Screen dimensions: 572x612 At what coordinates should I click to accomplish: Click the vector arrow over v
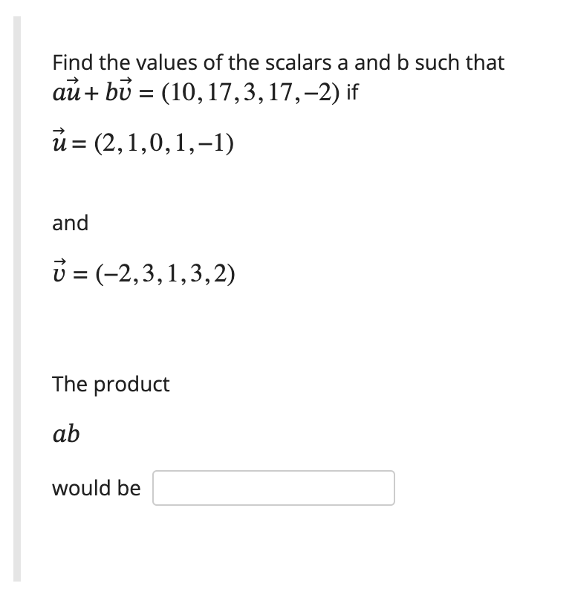click(x=59, y=261)
